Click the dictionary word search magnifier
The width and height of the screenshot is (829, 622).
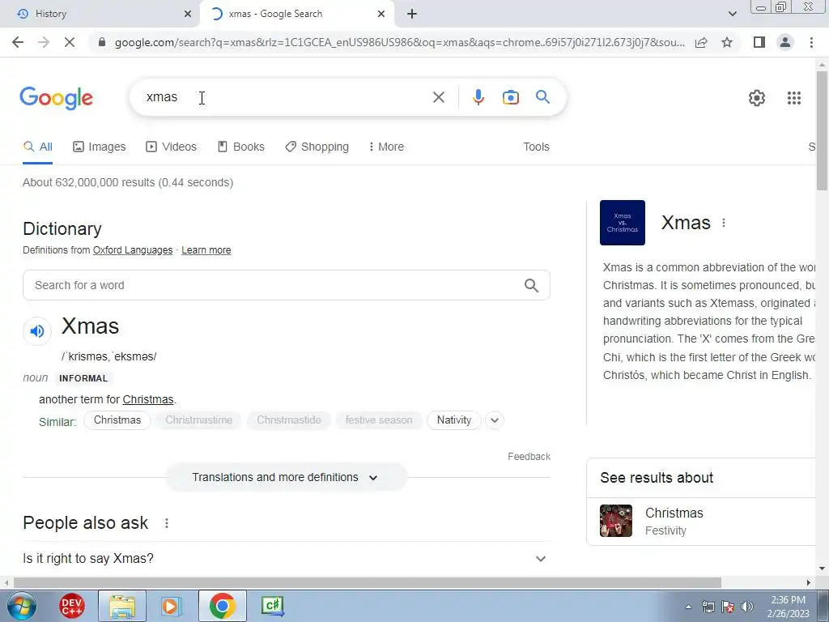[531, 286]
